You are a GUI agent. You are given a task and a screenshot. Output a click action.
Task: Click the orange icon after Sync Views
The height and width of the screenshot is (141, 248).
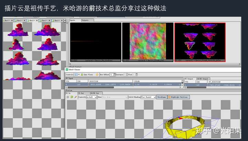(x=97, y=74)
